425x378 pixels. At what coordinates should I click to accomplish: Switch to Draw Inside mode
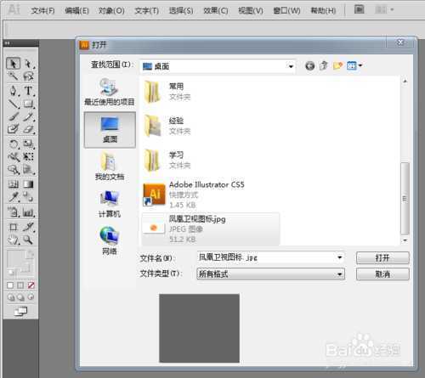pyautogui.click(x=31, y=297)
